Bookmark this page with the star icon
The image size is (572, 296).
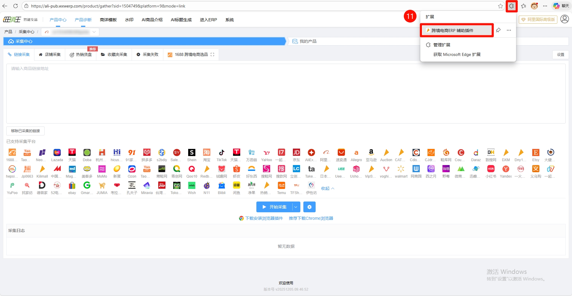pos(500,6)
